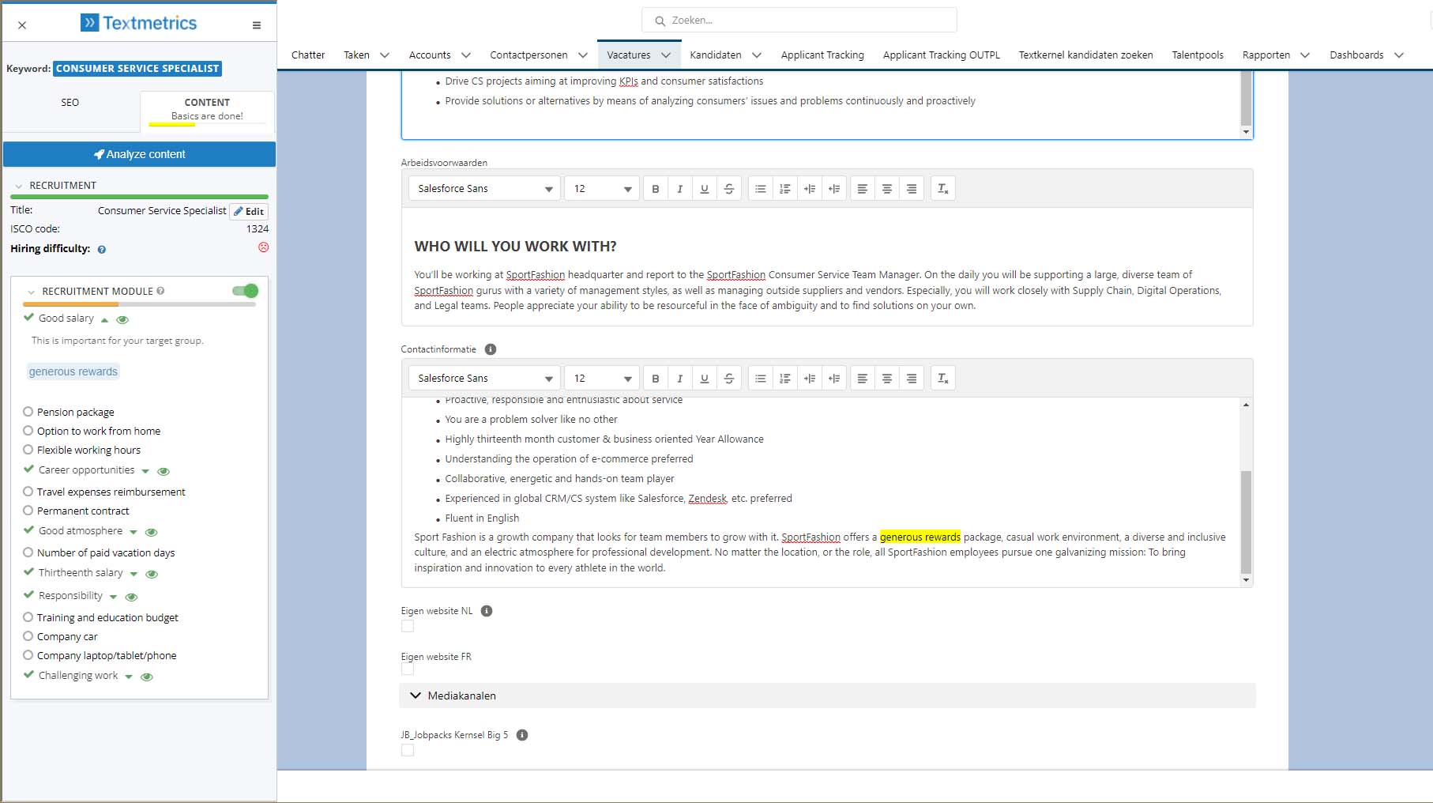Check JB_Jobpacks Kernsel Big 5 checkbox

(x=408, y=750)
